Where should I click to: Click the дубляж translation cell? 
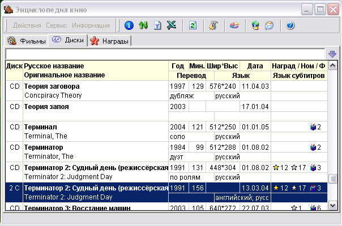click(191, 96)
